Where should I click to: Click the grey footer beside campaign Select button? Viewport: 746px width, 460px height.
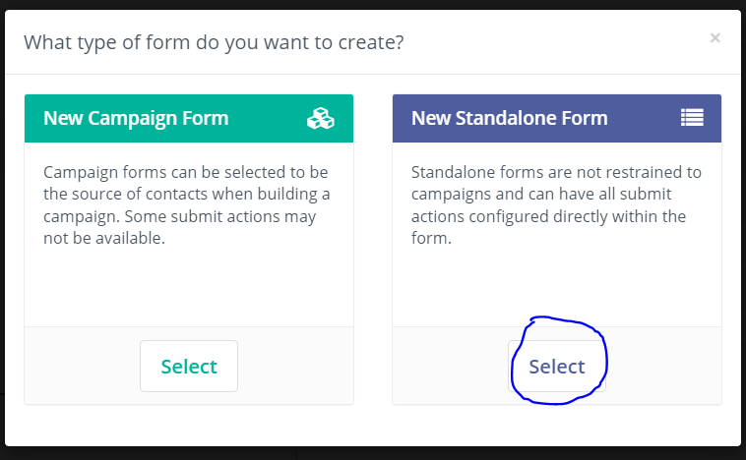click(x=82, y=366)
